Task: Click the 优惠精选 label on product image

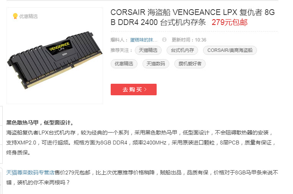Action: (x=28, y=16)
